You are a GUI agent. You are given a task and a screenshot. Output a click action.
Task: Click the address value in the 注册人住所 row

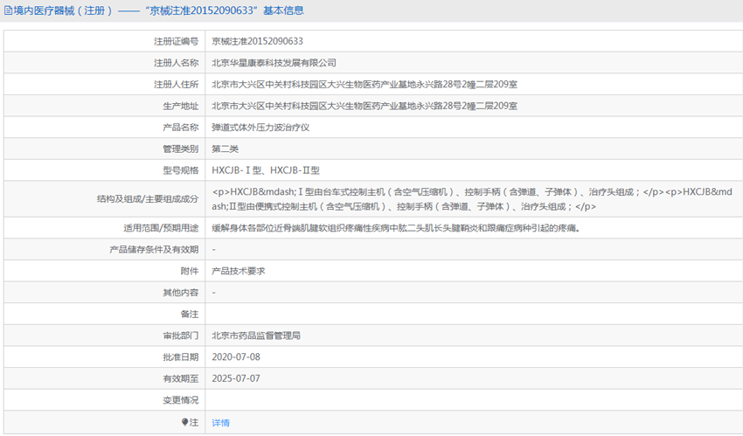365,84
